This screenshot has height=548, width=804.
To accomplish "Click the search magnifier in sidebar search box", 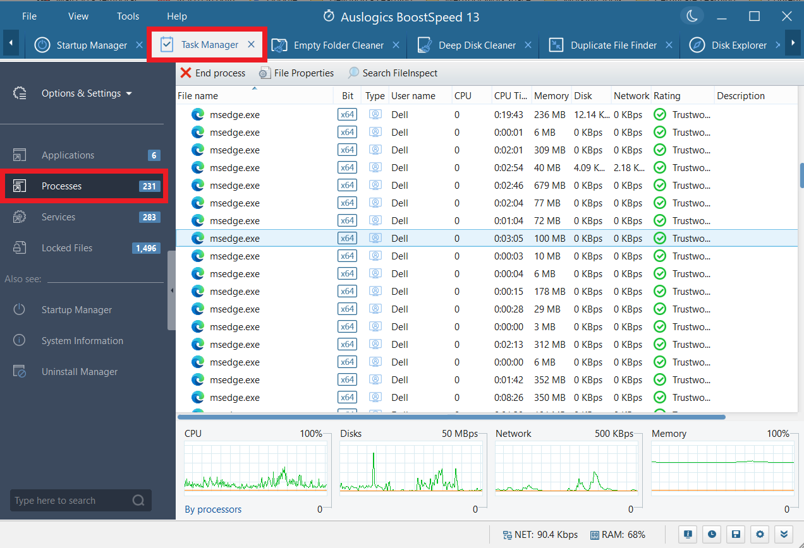I will (138, 501).
